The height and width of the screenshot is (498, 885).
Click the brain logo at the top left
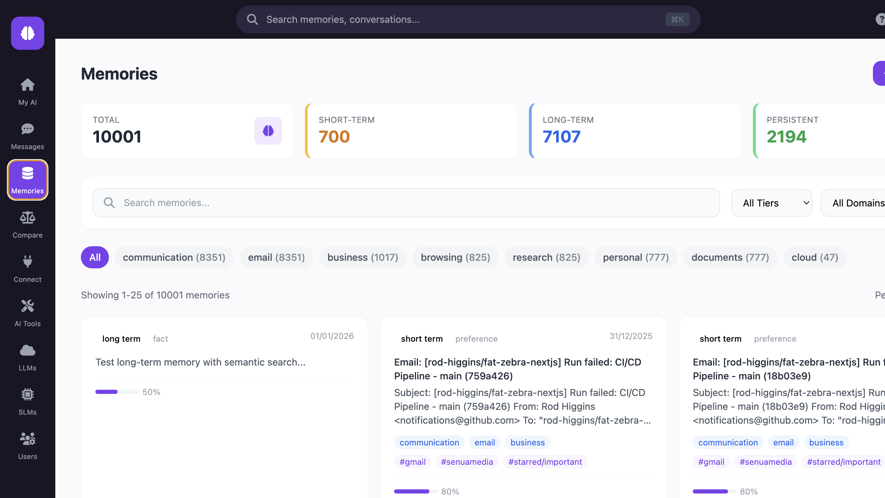28,33
